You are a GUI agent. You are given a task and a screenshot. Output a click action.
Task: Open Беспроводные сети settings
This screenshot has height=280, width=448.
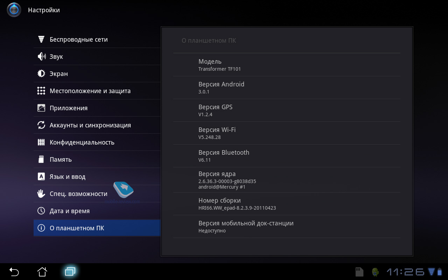point(97,39)
